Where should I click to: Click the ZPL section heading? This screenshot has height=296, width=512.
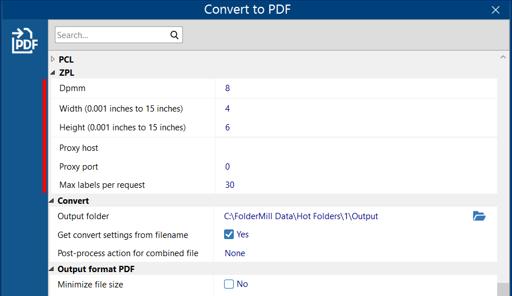coord(67,73)
